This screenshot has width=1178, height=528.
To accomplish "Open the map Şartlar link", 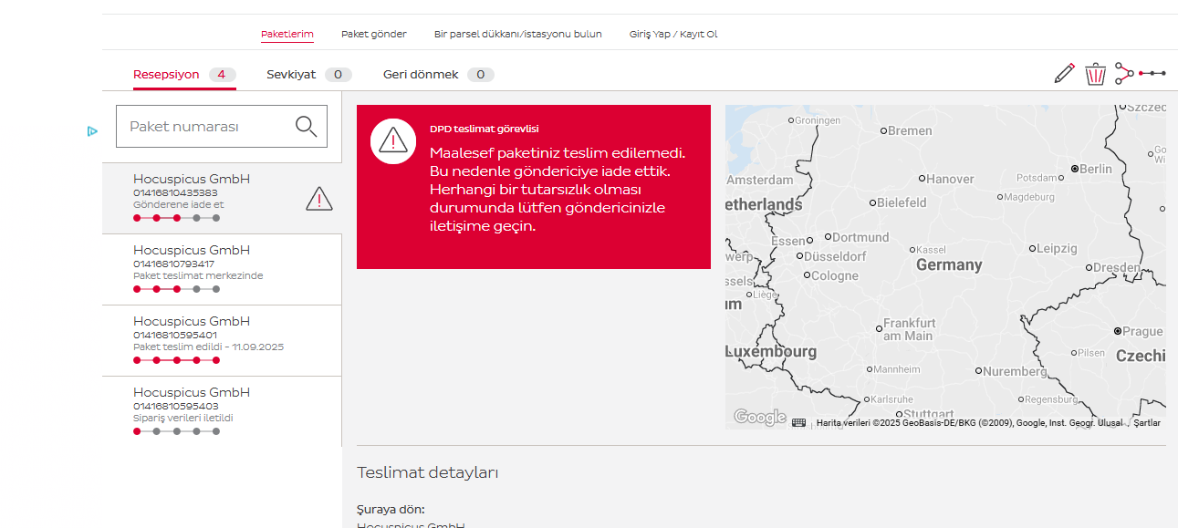I will click(x=1147, y=423).
